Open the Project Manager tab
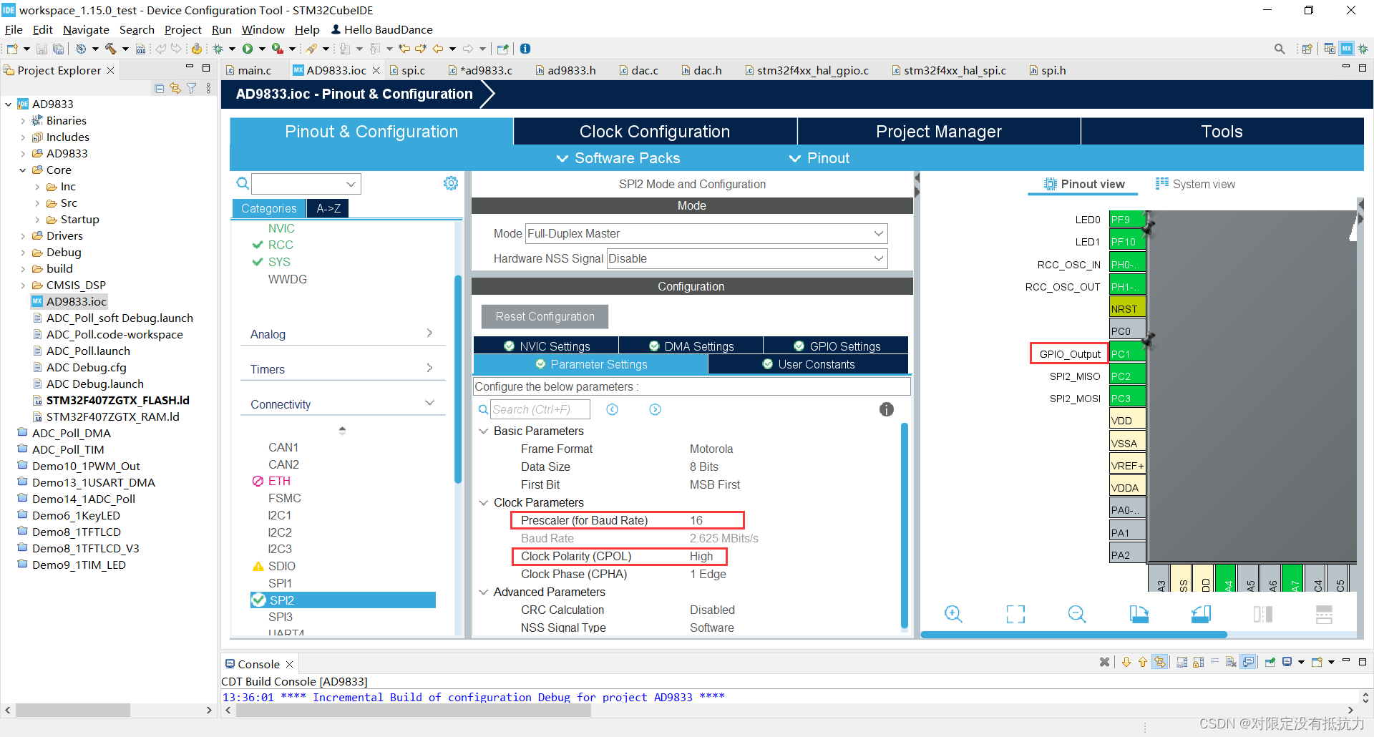This screenshot has height=737, width=1374. click(938, 132)
